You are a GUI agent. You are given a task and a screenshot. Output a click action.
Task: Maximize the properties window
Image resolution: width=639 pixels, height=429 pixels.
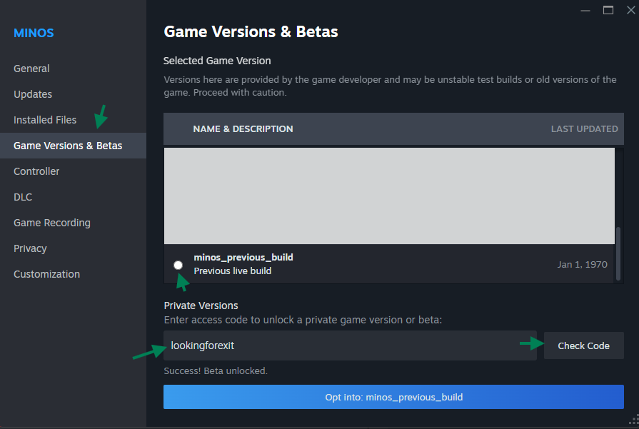tap(608, 10)
